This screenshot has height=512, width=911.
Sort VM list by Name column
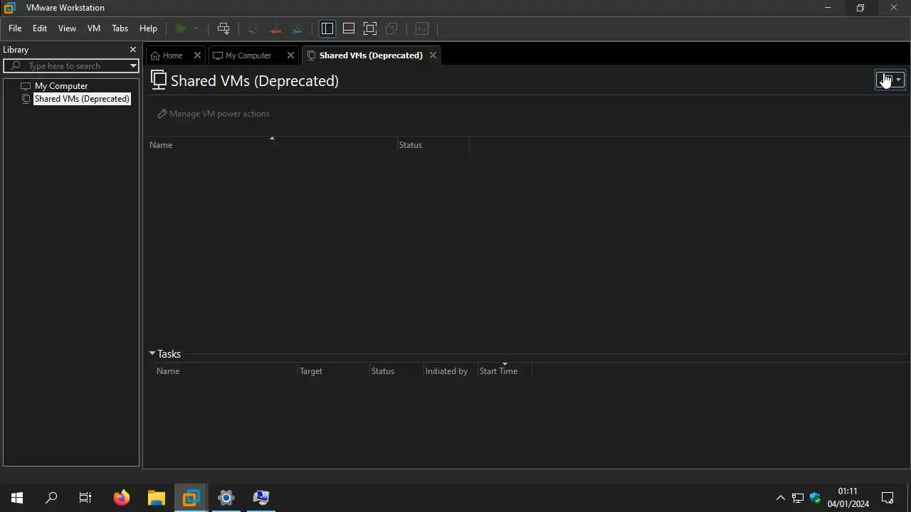click(x=272, y=145)
